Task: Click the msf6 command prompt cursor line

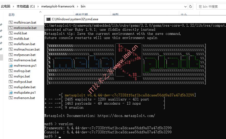Action: click(53, 136)
